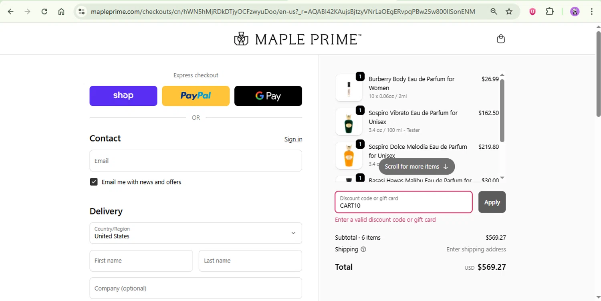Click the Express checkout label
This screenshot has width=601, height=301.
(x=196, y=75)
